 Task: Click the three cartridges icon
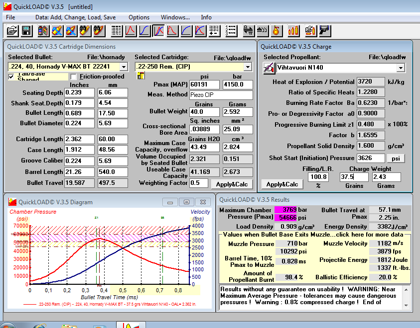click(x=293, y=31)
